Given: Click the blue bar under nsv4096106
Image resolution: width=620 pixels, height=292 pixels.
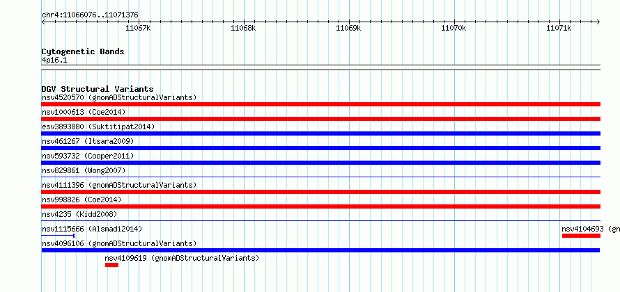Looking at the screenshot, I should 320,250.
